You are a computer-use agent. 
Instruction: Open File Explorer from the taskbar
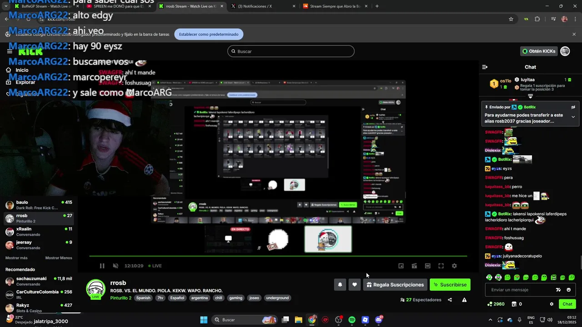pos(298,320)
